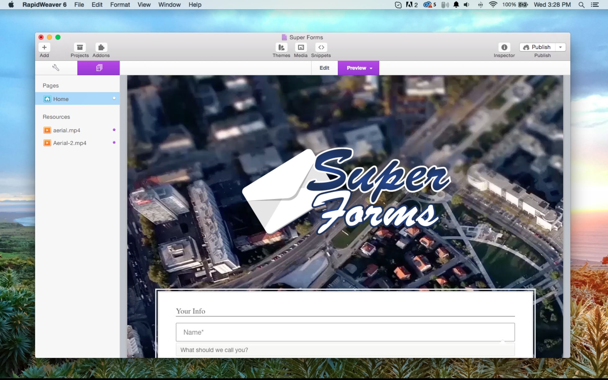The height and width of the screenshot is (380, 608).
Task: Open the File menu
Action: [x=79, y=5]
